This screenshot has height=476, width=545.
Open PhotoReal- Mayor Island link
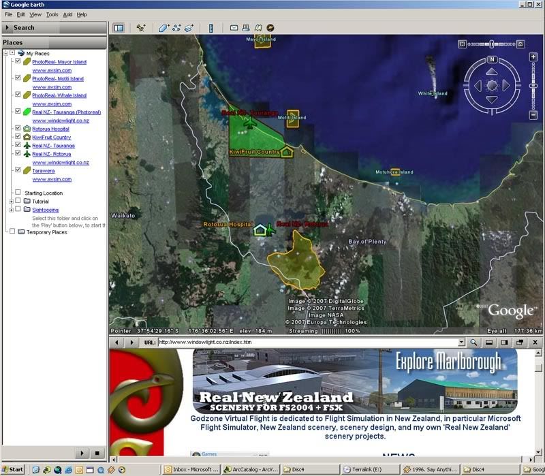pyautogui.click(x=59, y=62)
